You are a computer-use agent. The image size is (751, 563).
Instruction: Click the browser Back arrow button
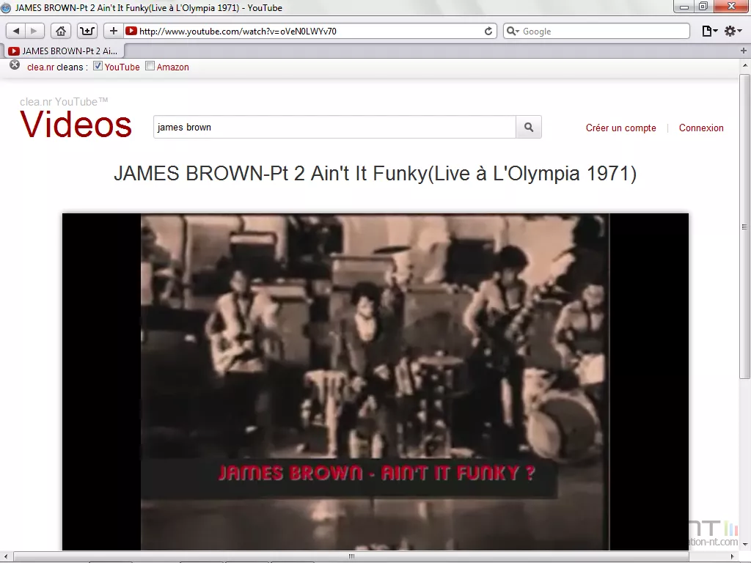pos(16,31)
